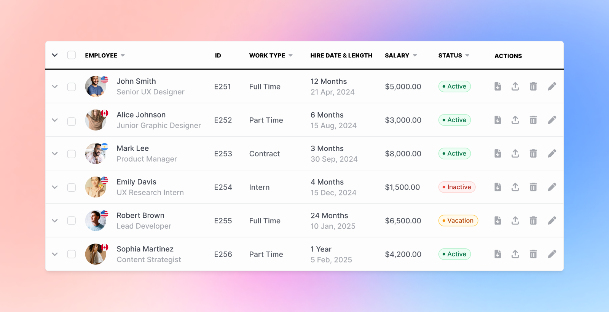Open Sophia Martinez's profile photo
609x312 pixels.
96,254
